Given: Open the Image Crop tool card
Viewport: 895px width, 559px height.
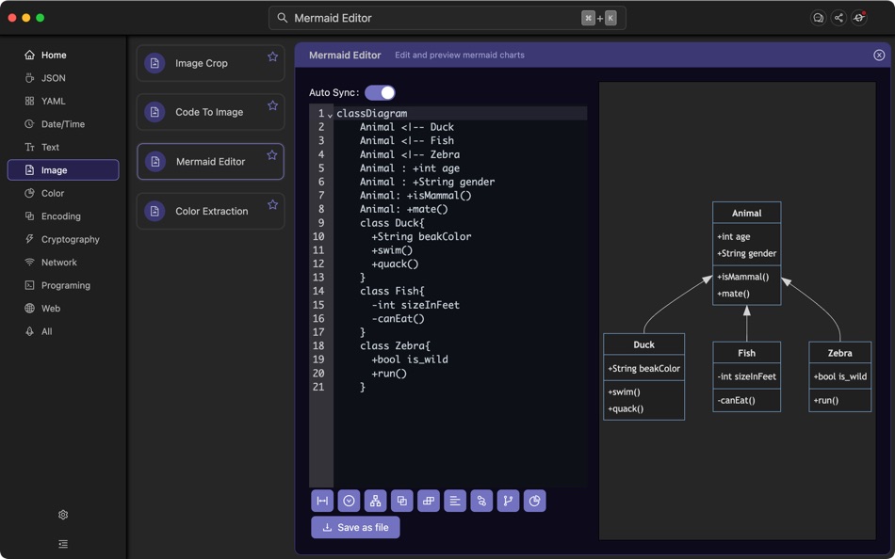Looking at the screenshot, I should pyautogui.click(x=211, y=63).
